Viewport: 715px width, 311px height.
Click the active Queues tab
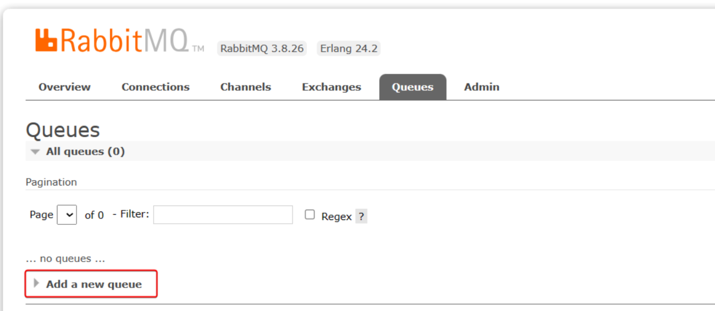(x=412, y=87)
